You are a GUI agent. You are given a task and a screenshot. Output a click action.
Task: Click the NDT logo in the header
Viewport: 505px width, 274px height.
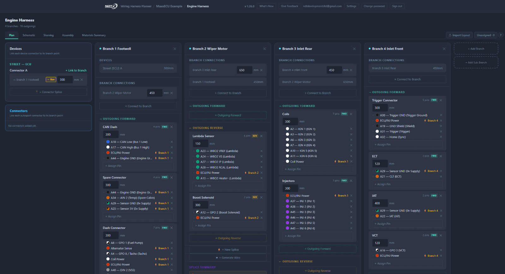coord(111,6)
